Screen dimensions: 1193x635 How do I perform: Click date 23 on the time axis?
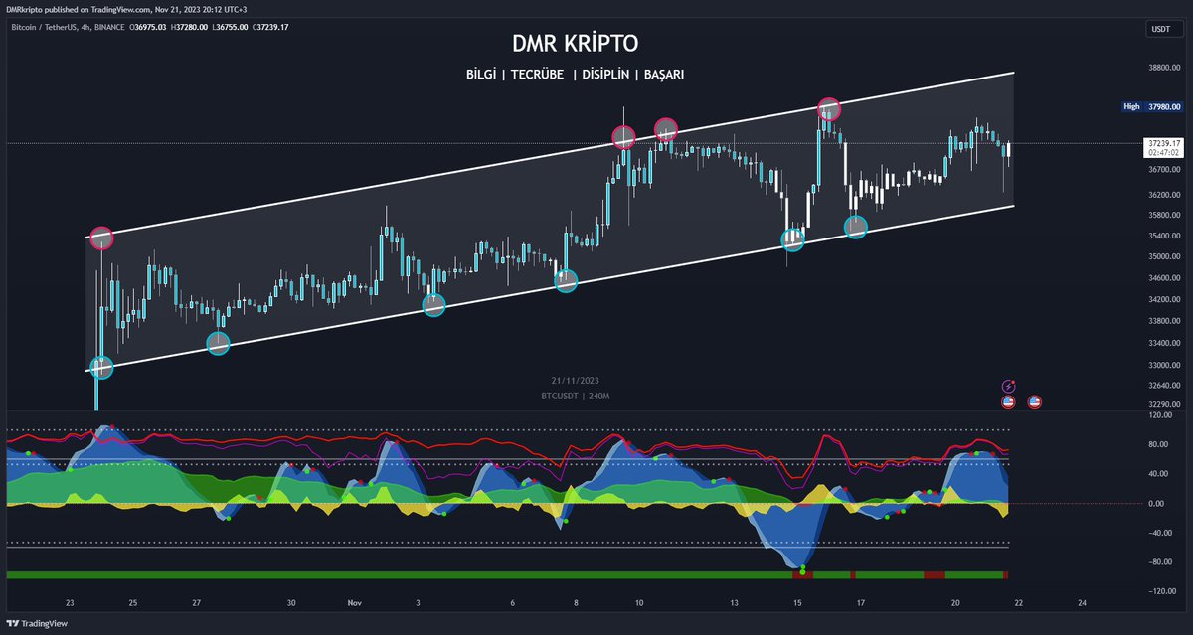point(71,602)
